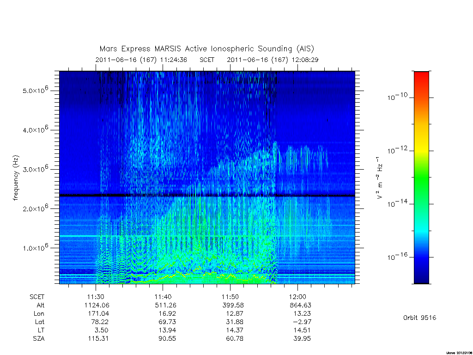Click the 4.0×10^6 frequency tick label

35,129
